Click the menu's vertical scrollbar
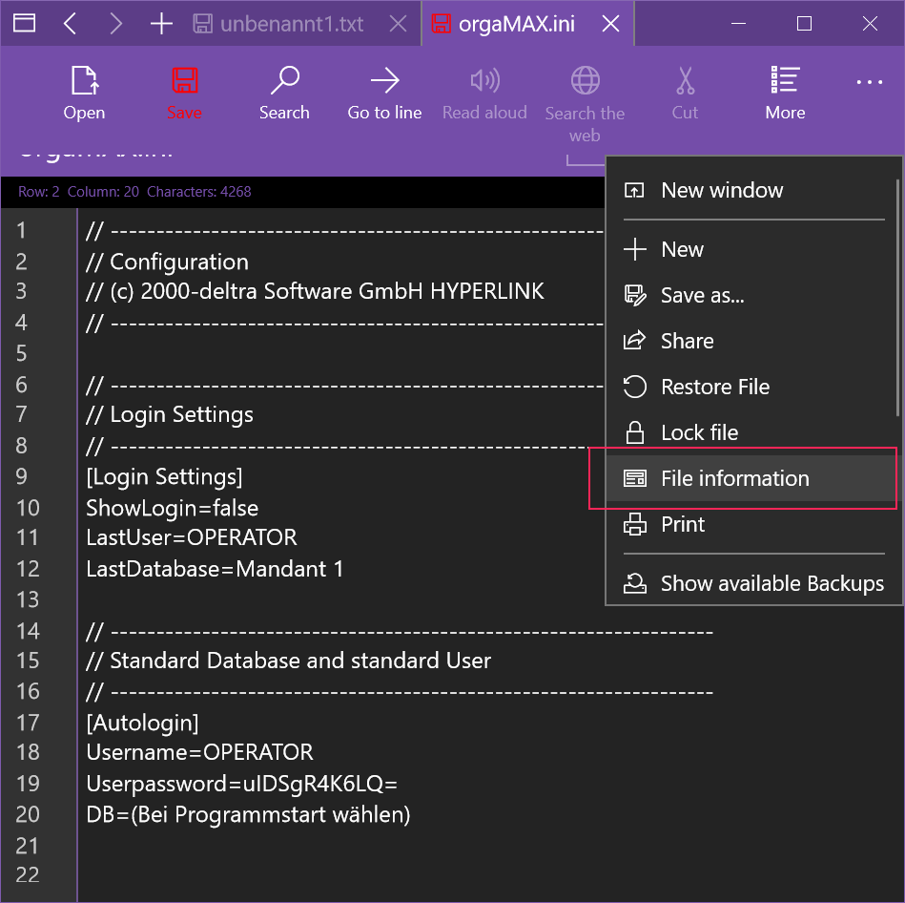The image size is (905, 903). pos(897,298)
